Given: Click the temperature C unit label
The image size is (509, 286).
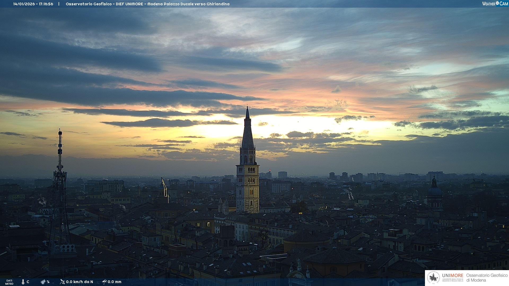Looking at the screenshot, I should [x=28, y=282].
